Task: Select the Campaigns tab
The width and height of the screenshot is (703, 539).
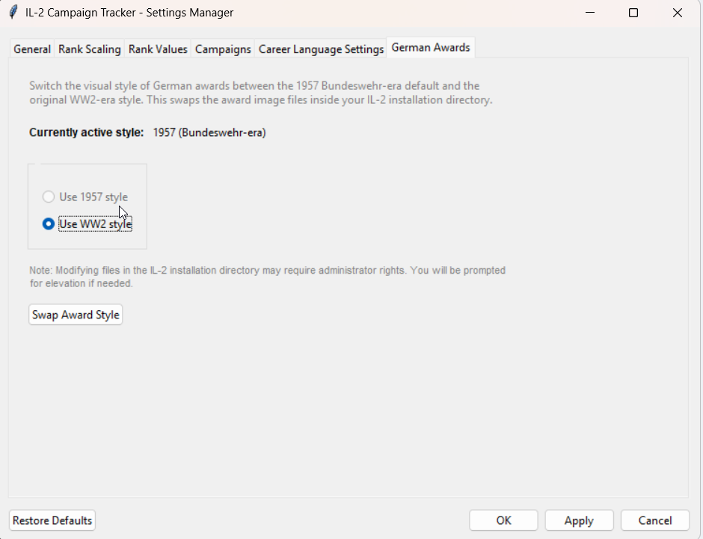Action: click(223, 49)
